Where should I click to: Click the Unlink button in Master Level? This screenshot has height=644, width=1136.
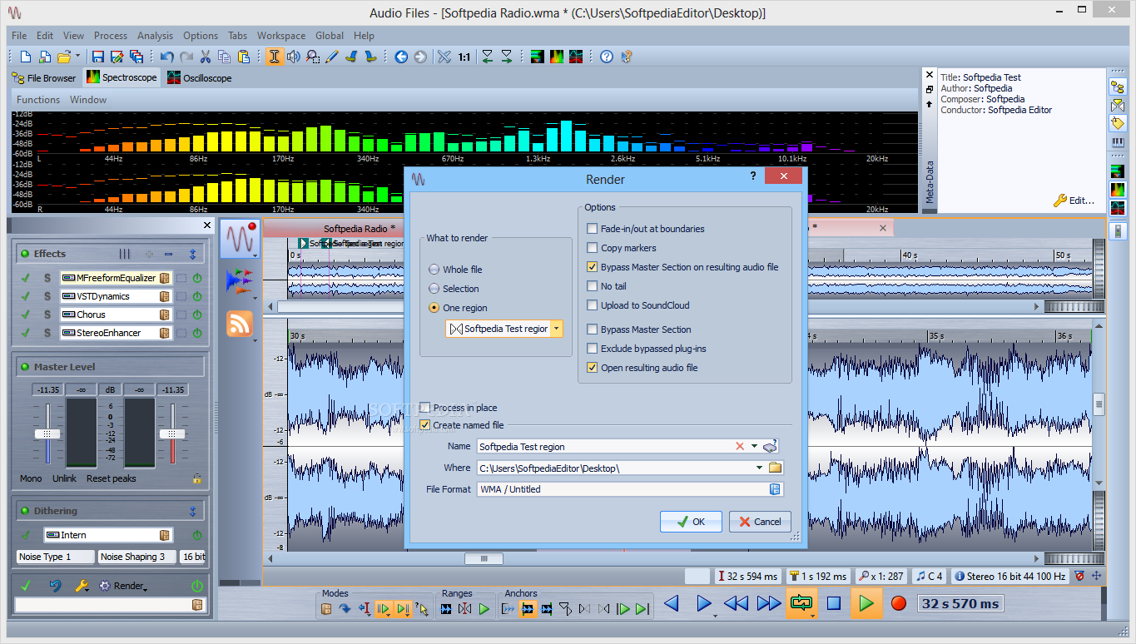(x=64, y=478)
